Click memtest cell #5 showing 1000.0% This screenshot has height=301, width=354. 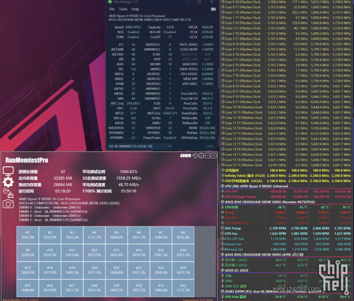(116, 235)
